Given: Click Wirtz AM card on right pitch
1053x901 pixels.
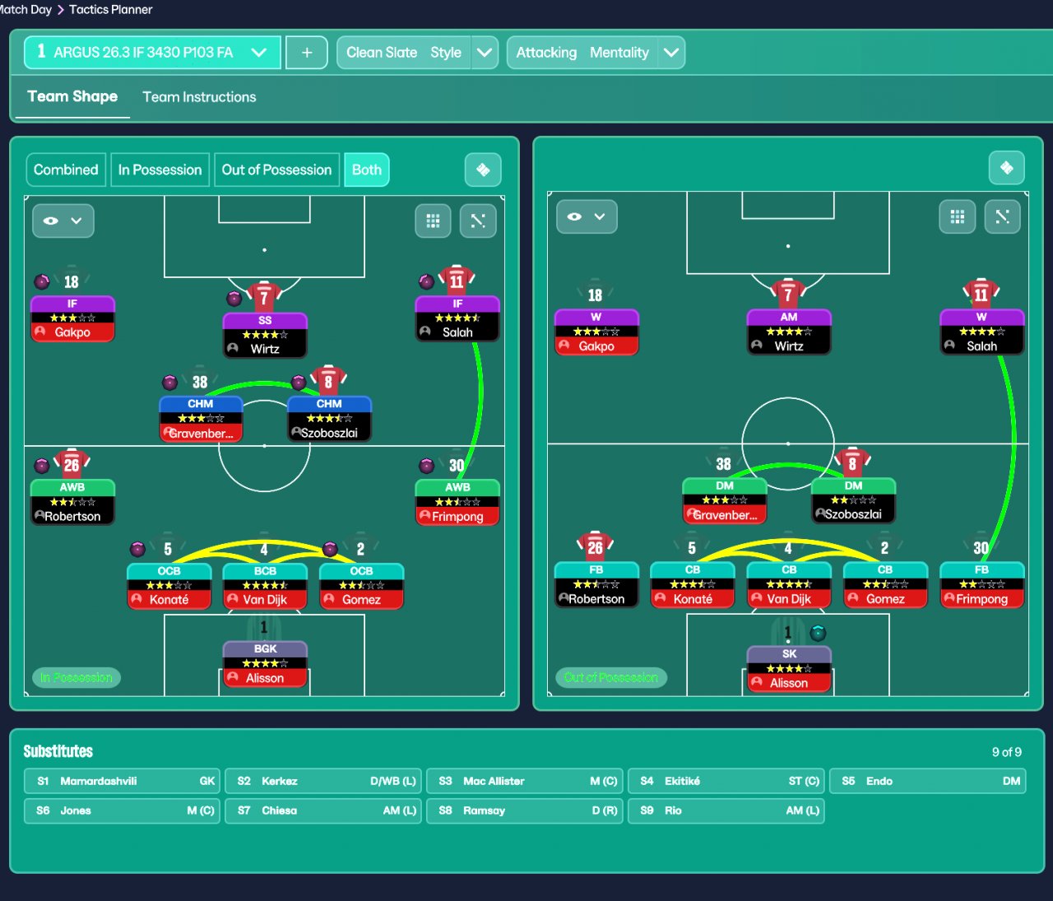Looking at the screenshot, I should tap(789, 332).
